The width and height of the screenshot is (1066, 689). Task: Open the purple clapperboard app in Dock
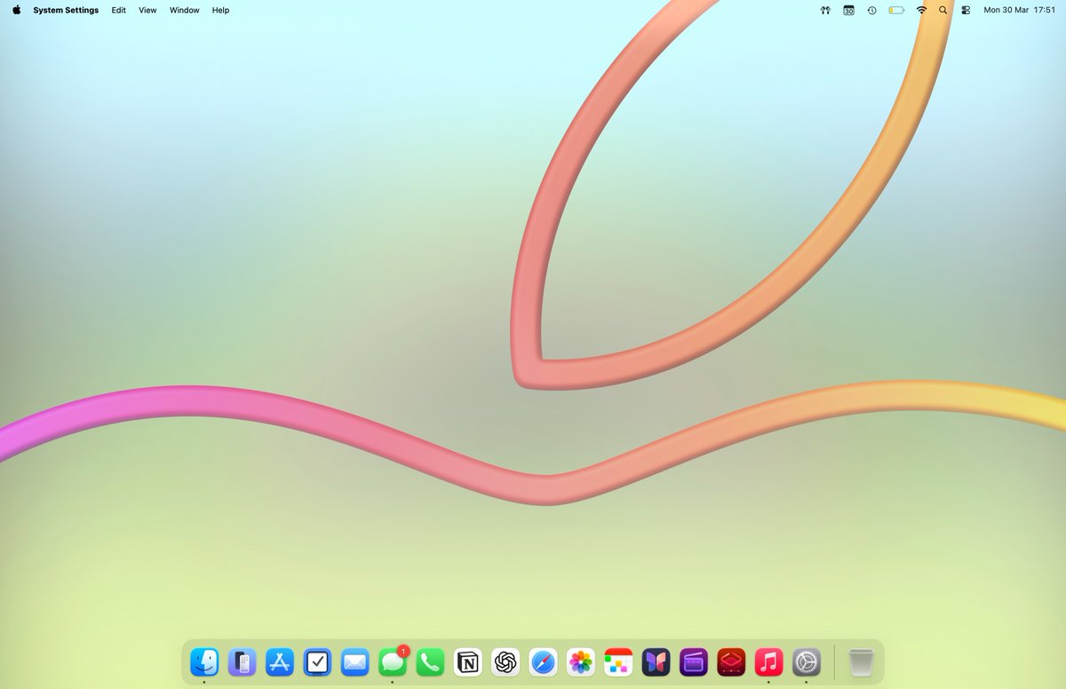tap(694, 661)
